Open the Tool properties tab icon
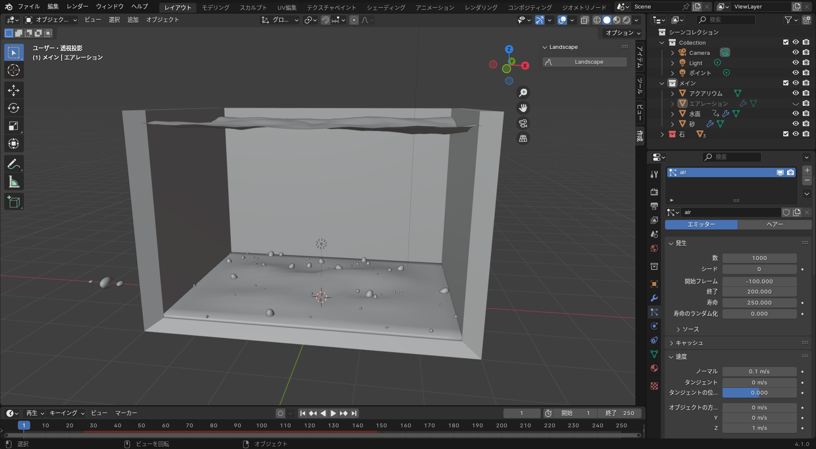This screenshot has height=449, width=816. [x=654, y=175]
